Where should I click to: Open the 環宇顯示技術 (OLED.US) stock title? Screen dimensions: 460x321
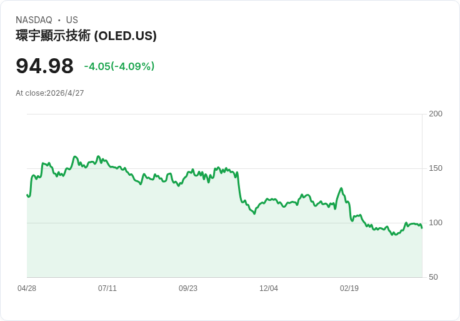[x=86, y=36]
